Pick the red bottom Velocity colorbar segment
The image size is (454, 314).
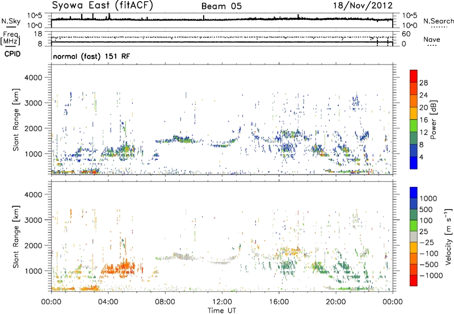pos(414,281)
